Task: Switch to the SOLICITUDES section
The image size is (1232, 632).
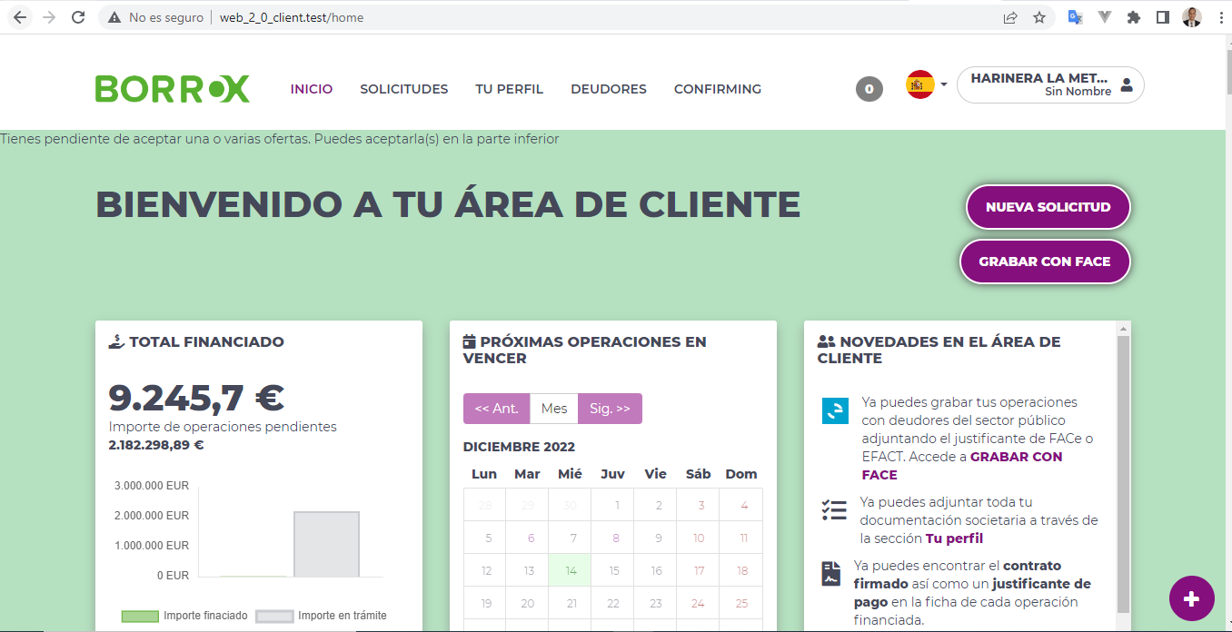Action: pos(403,88)
